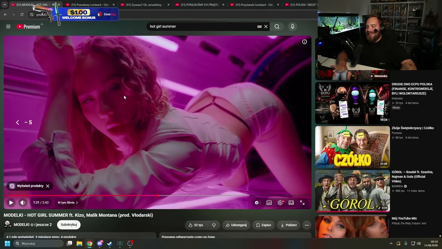The width and height of the screenshot is (442, 249).
Task: Visit the Pronosz channel name
Action: (x=397, y=133)
